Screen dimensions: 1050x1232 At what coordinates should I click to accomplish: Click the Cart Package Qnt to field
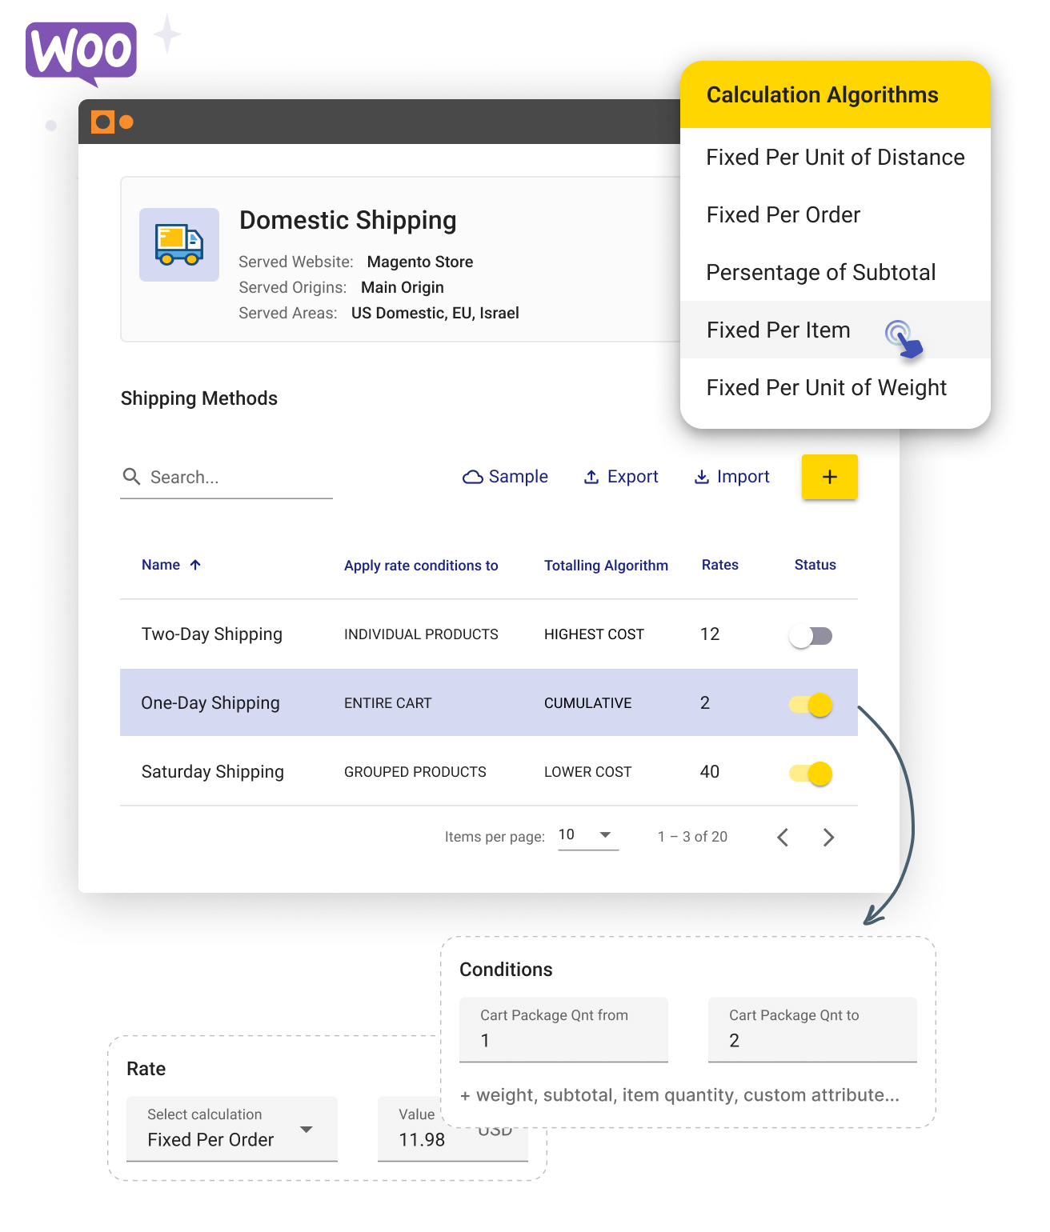tap(812, 1030)
